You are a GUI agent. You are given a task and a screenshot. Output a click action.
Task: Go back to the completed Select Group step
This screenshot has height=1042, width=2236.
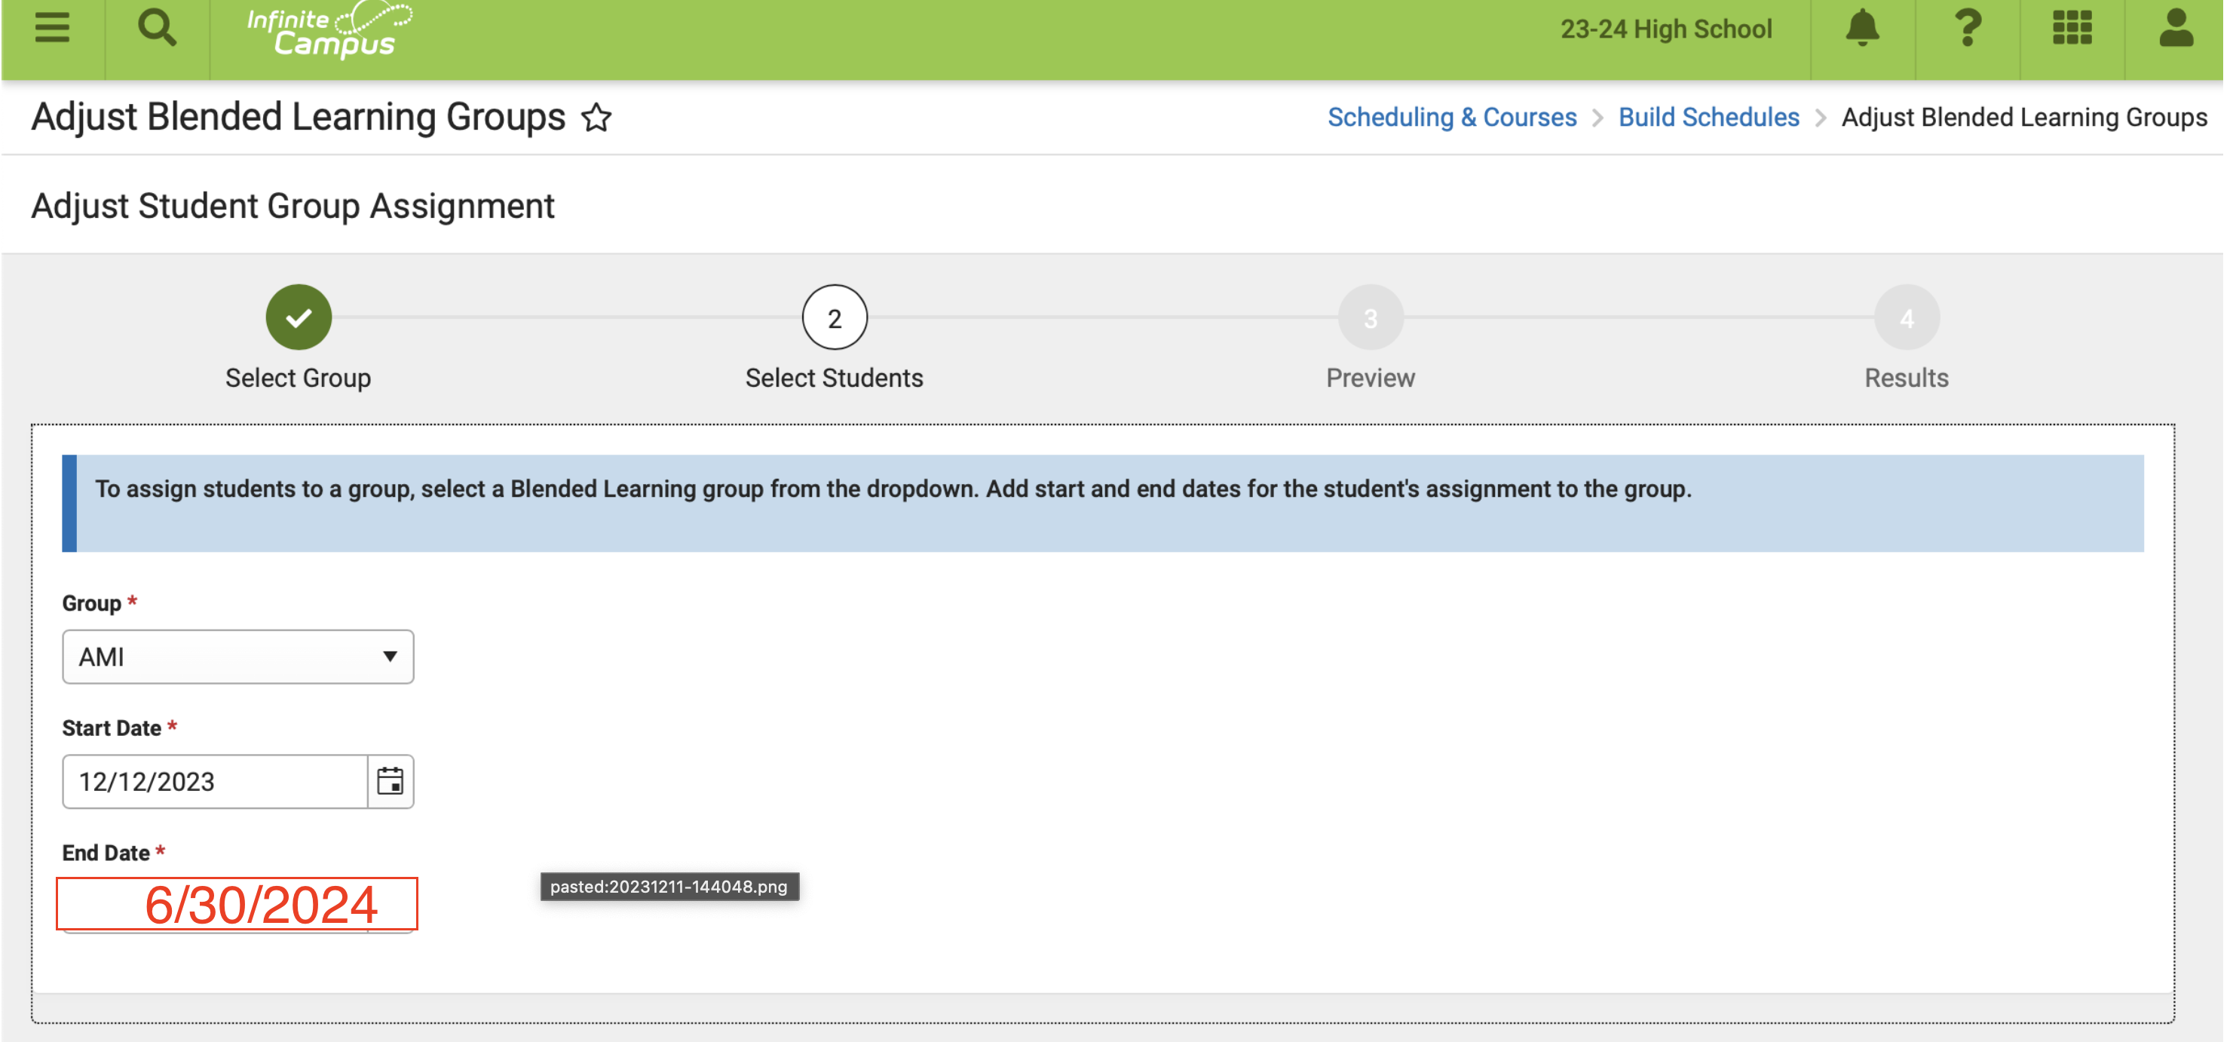pyautogui.click(x=299, y=317)
